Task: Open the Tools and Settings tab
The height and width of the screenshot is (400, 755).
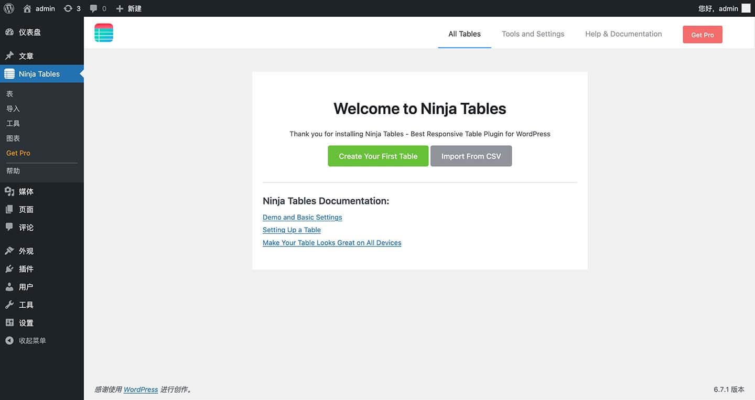Action: pos(533,34)
